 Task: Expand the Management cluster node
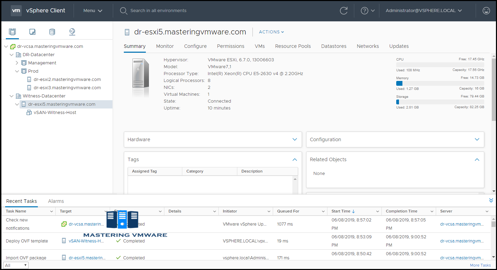[x=17, y=63]
